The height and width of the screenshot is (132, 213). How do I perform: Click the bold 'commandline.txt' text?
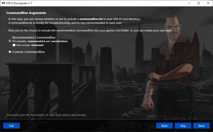[91, 19]
